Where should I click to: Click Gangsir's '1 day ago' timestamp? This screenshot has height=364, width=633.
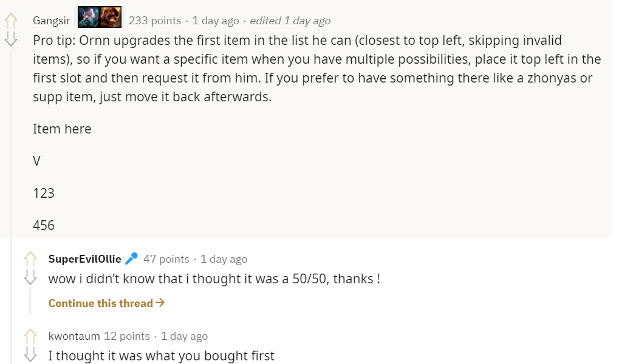216,21
